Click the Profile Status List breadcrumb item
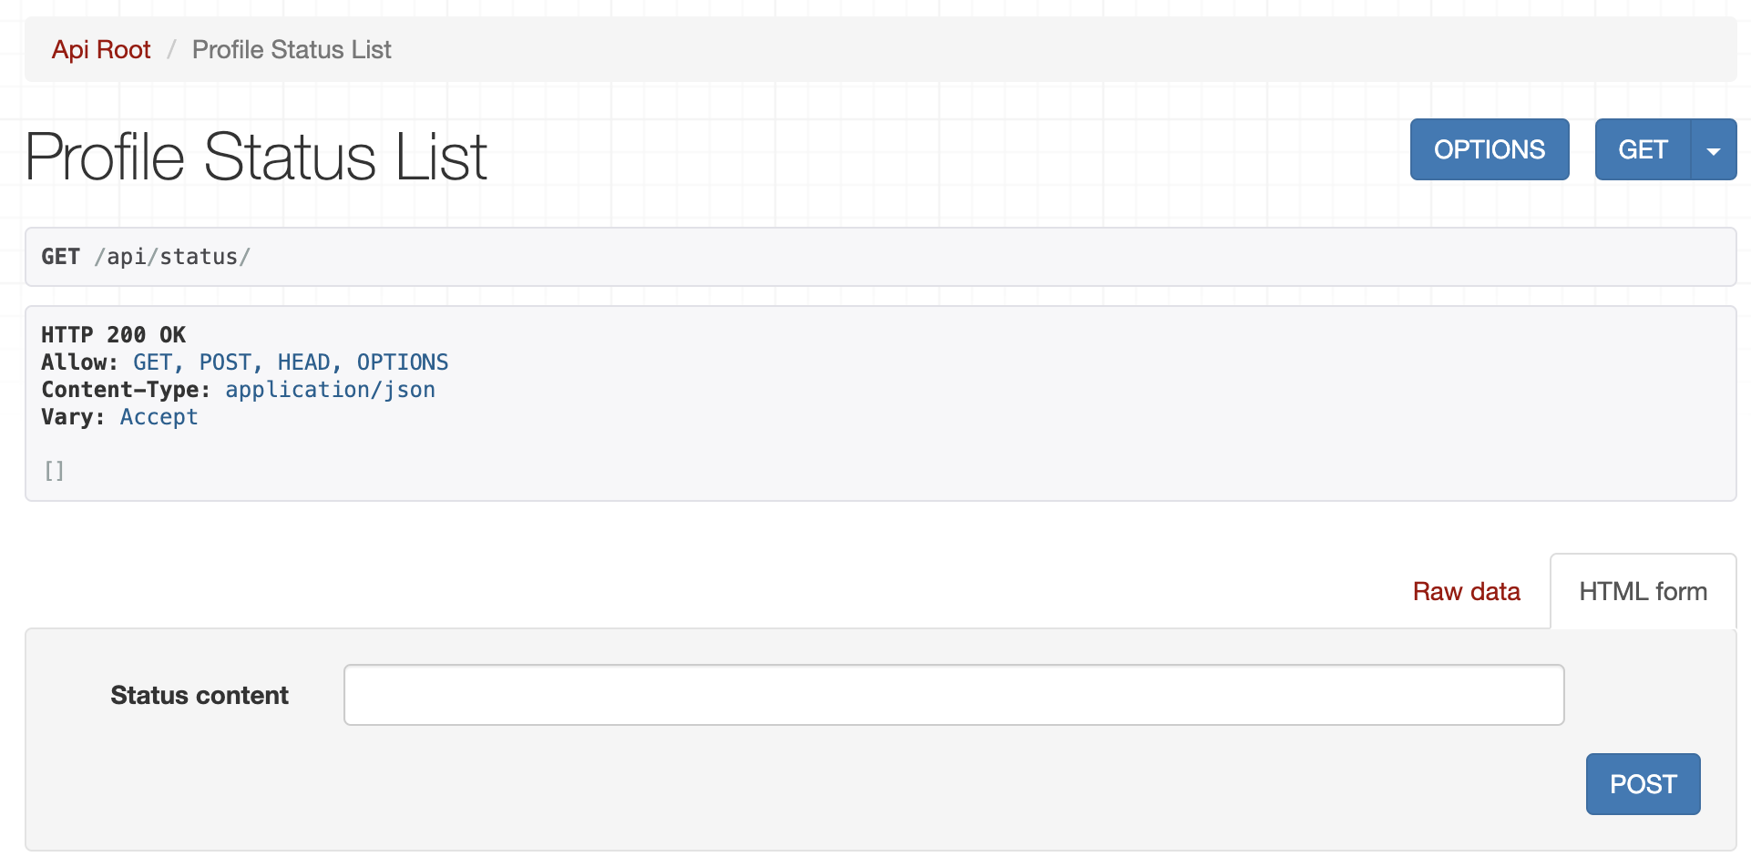Viewport: 1751px width, 867px height. click(x=292, y=50)
